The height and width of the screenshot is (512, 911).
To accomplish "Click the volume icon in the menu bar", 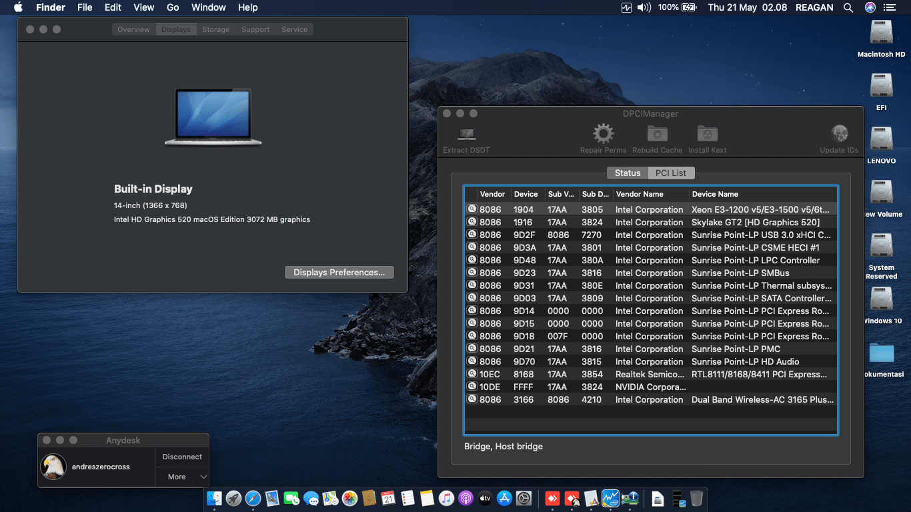I will pos(644,7).
